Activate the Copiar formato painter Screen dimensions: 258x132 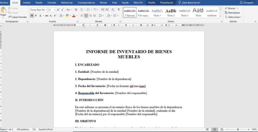point(17,17)
